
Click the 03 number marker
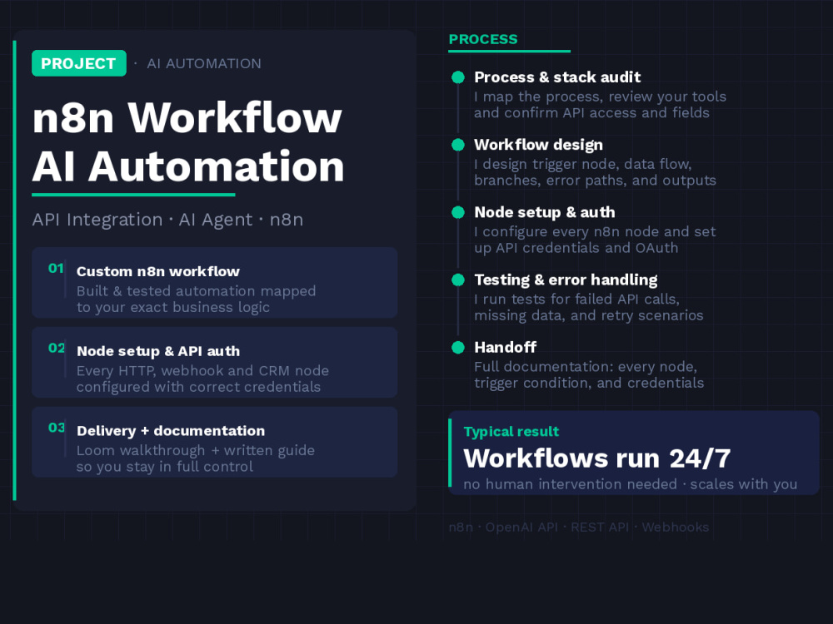[x=57, y=428]
